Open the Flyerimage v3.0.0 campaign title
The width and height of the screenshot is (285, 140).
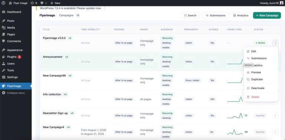point(54,38)
